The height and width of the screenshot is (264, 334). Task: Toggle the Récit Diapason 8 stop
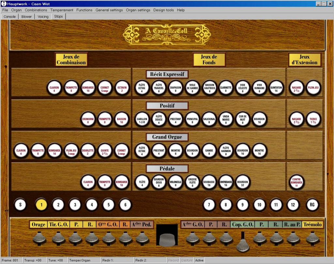(x=175, y=88)
